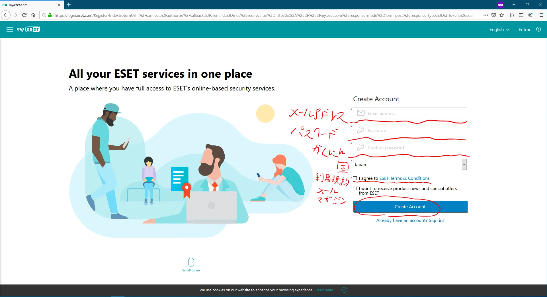Follow the Already have an account Sign in link
Viewport: 547px width, 297px height.
410,220
